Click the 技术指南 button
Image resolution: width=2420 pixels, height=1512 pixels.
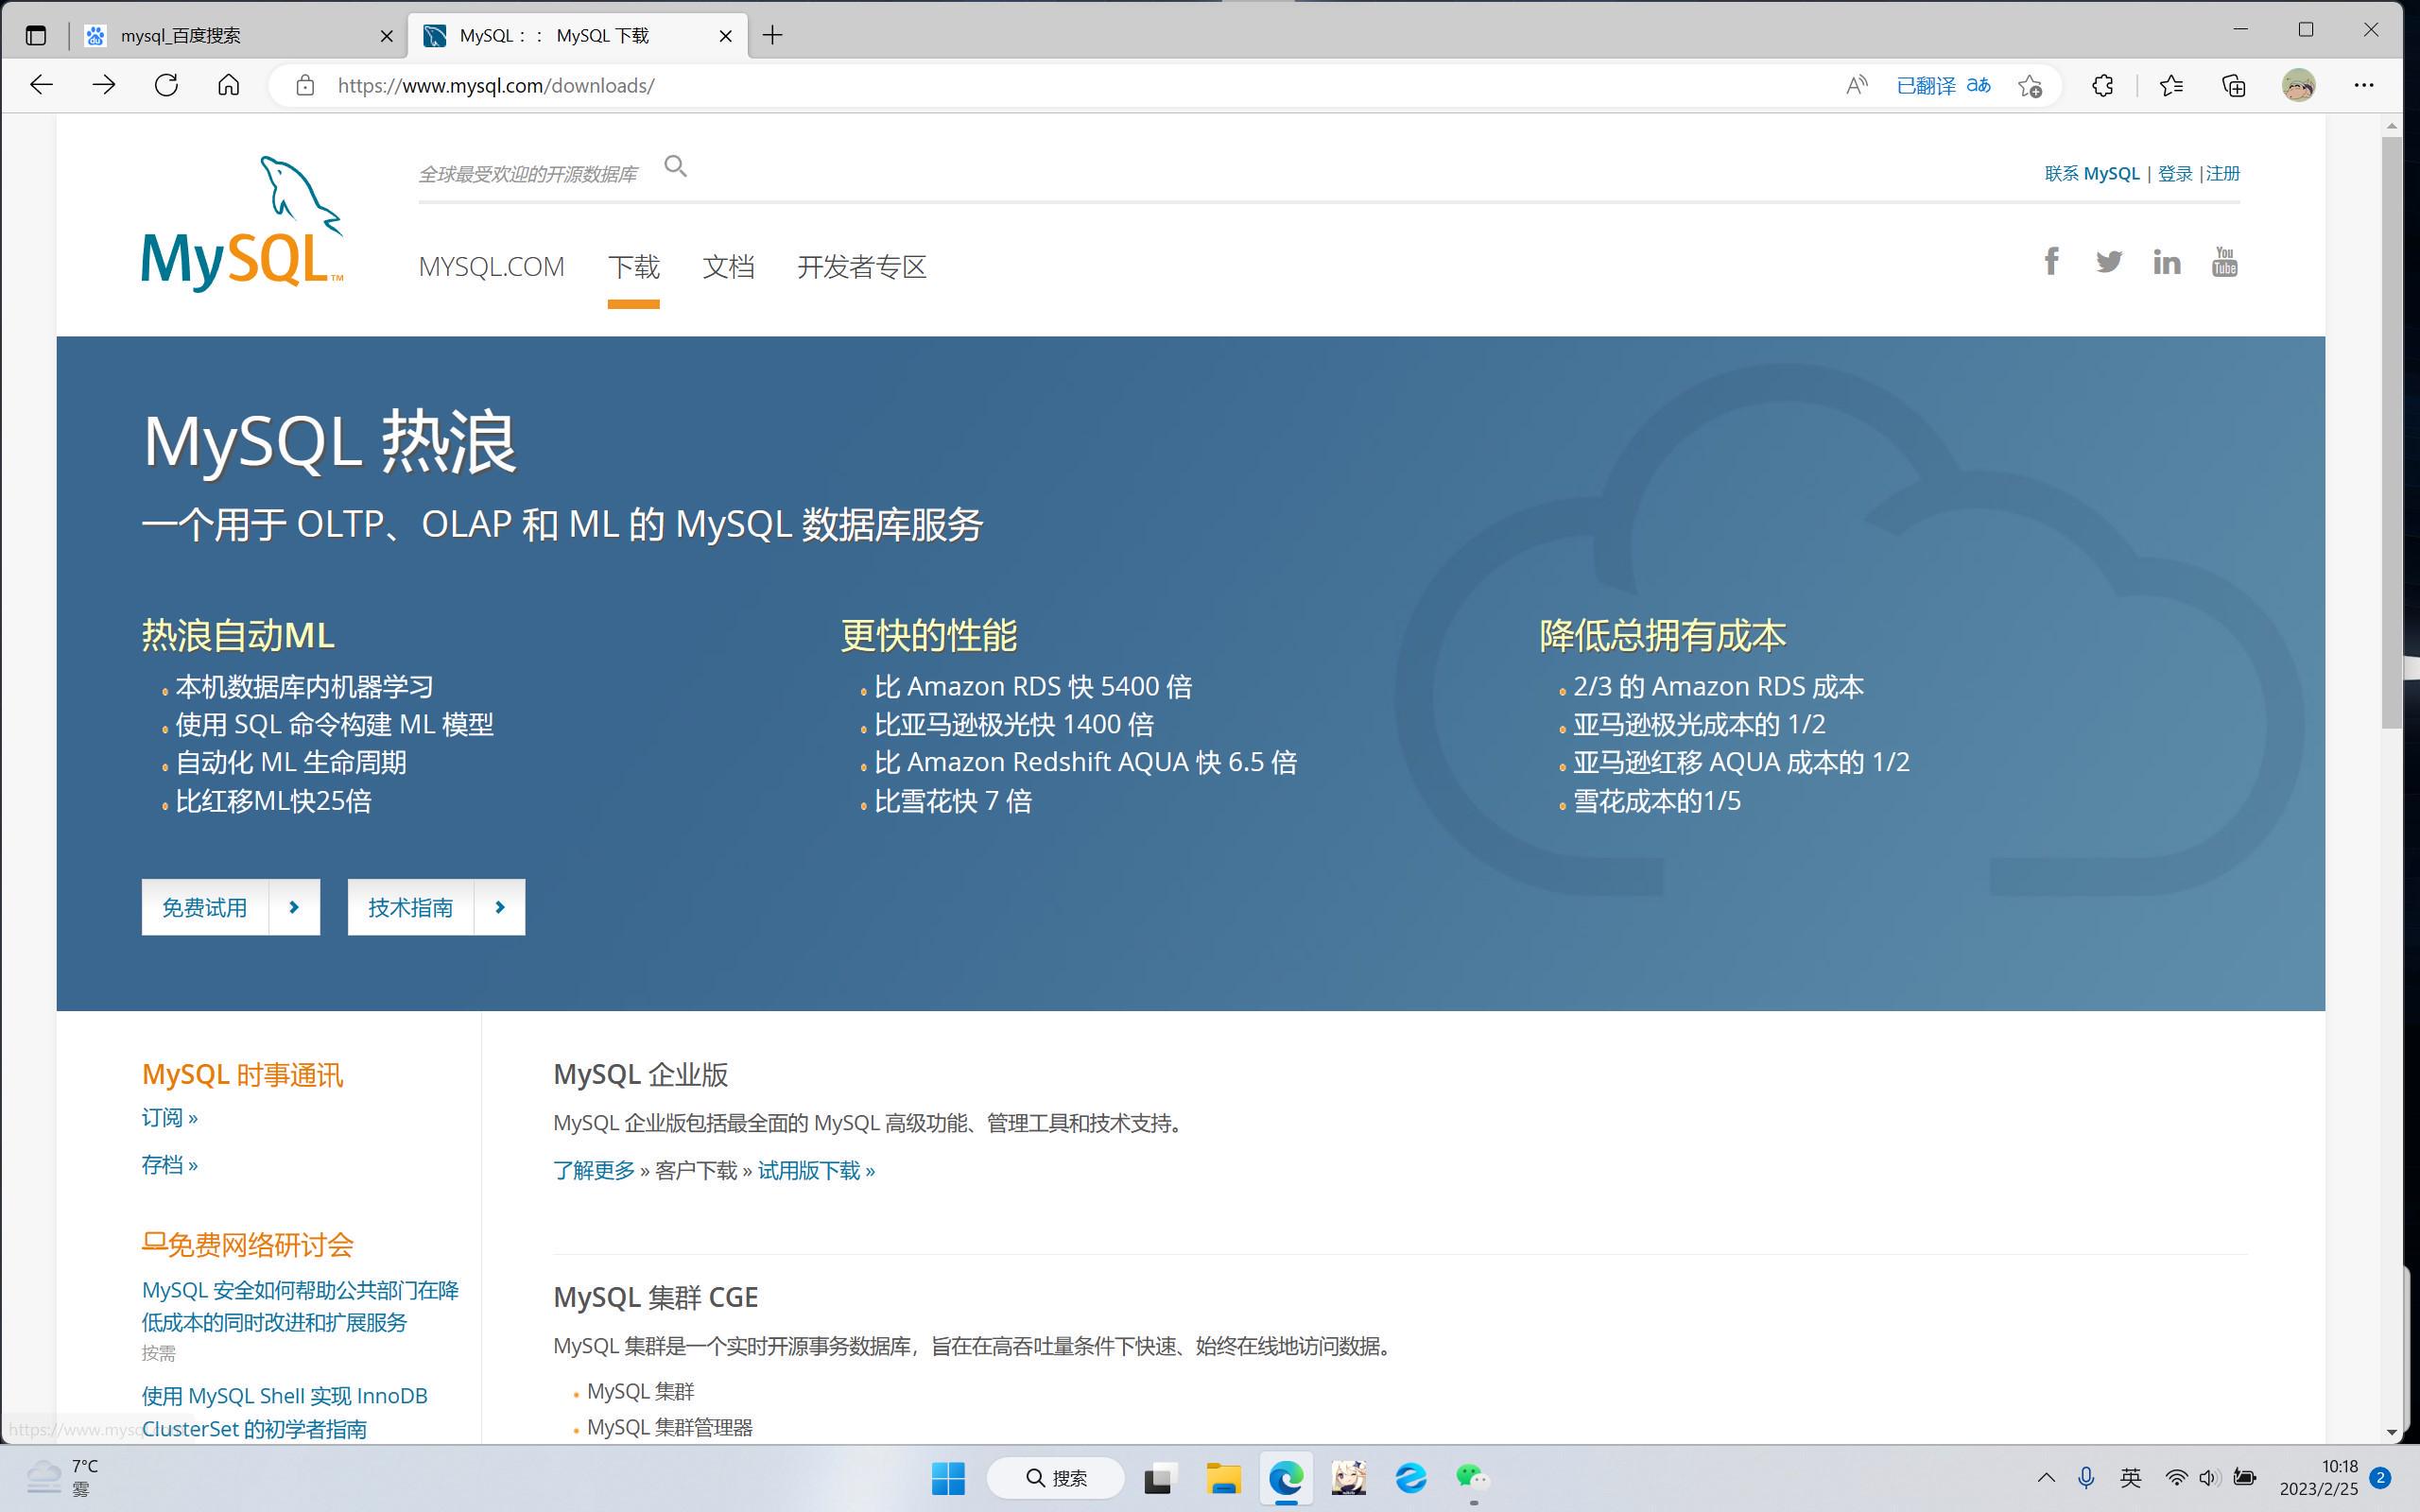click(x=410, y=907)
